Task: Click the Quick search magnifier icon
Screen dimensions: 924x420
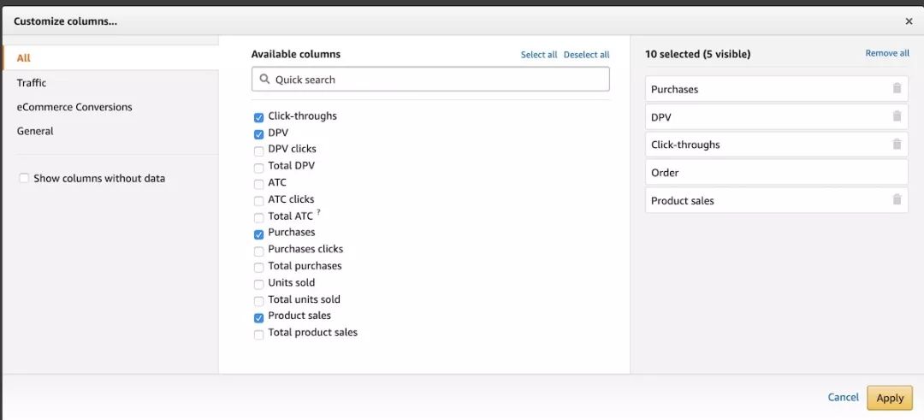Action: 264,80
